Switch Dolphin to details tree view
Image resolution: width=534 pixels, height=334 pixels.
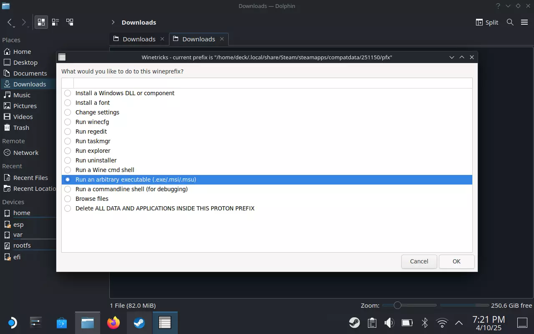coord(70,23)
